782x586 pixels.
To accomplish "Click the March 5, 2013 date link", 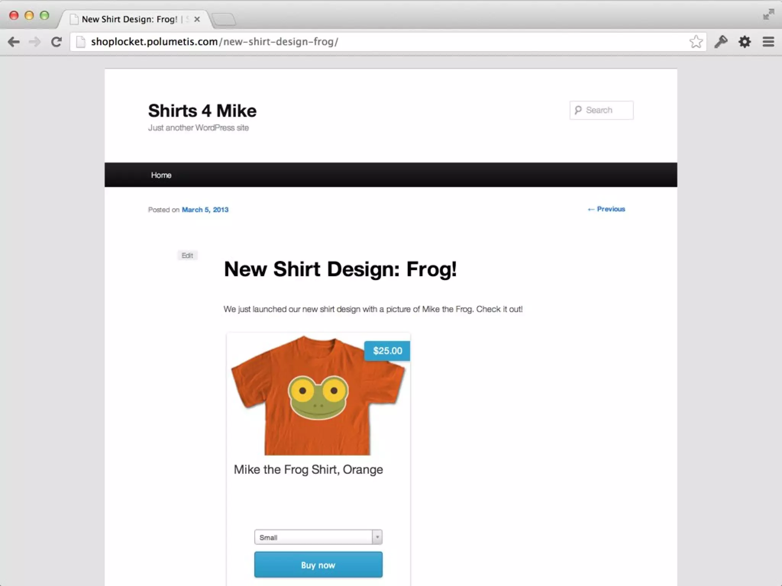I will (205, 210).
